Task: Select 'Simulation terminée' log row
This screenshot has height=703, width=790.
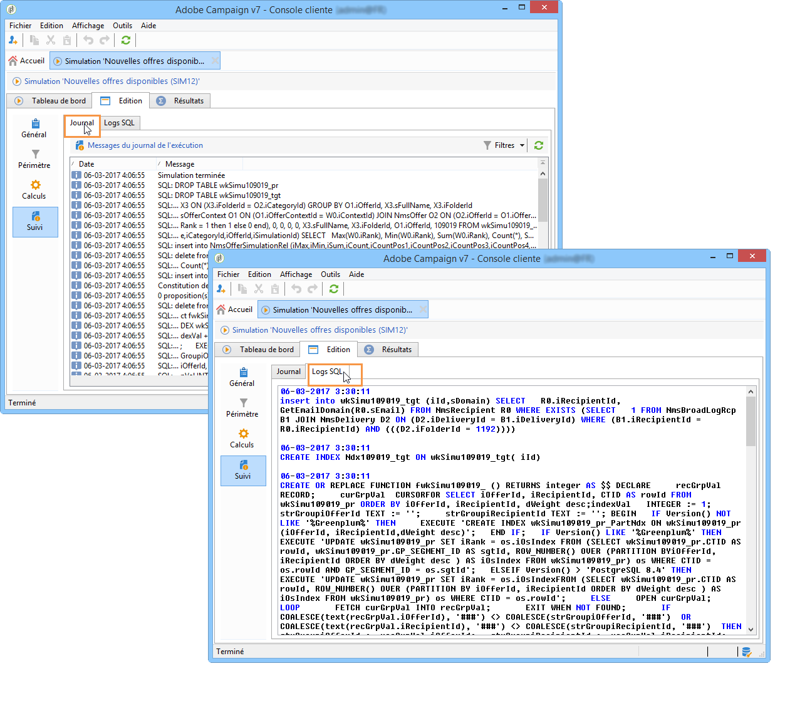Action: pos(304,175)
